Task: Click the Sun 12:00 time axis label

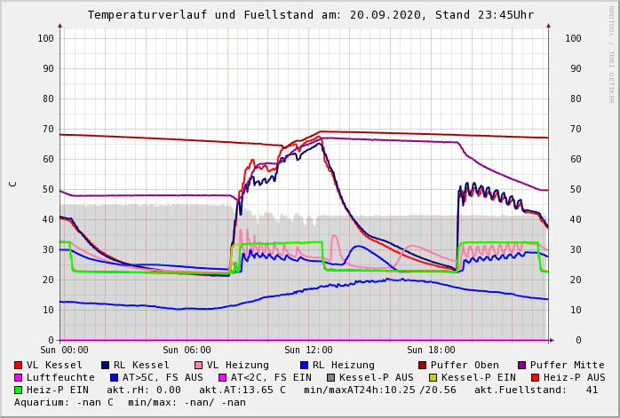Action: 306,350
